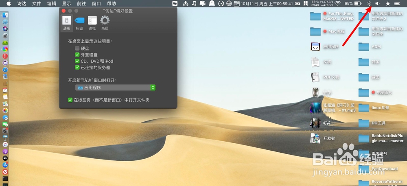The width and height of the screenshot is (407, 186).
Task: Switch to the 标签 (Tags) tab
Action: coord(79,23)
